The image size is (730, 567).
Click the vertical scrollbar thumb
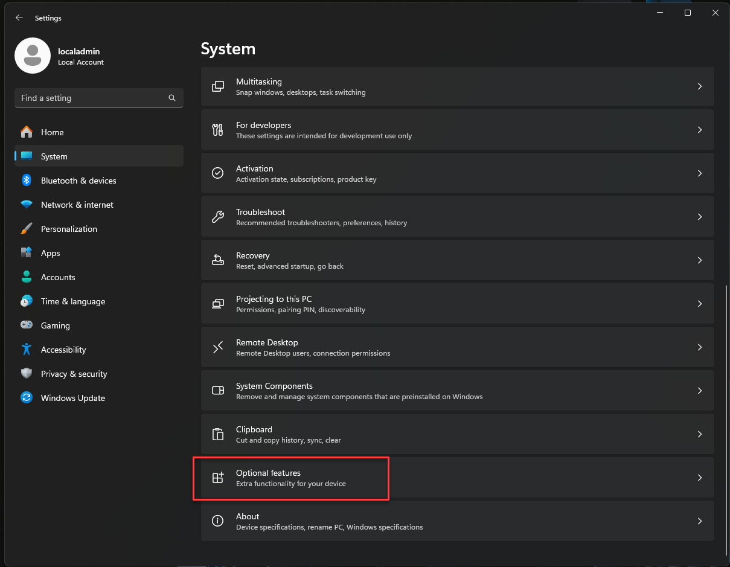click(x=726, y=420)
